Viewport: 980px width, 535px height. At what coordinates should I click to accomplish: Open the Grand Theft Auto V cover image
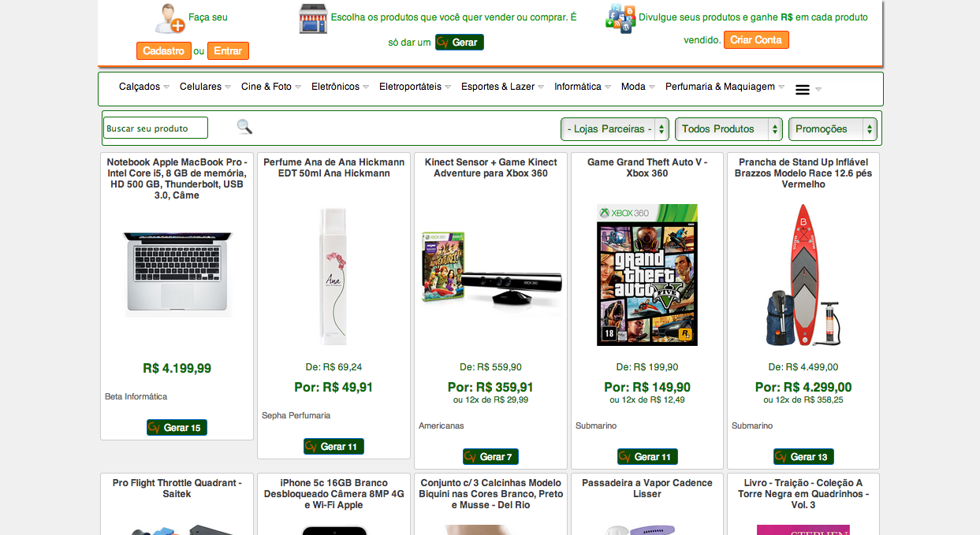(x=647, y=275)
